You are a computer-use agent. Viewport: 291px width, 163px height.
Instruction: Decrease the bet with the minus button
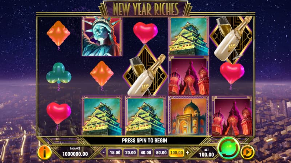click(x=104, y=152)
